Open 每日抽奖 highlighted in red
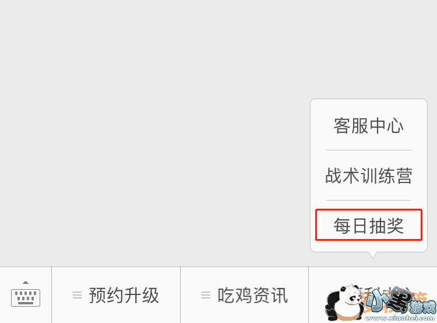The width and height of the screenshot is (437, 323). click(369, 226)
